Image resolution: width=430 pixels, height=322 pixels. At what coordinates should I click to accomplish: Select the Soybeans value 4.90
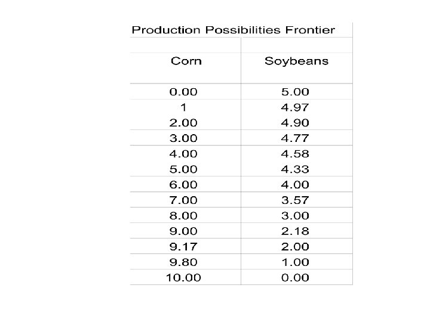click(x=296, y=123)
